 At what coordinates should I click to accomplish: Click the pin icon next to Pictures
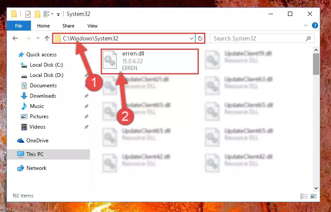click(x=86, y=117)
